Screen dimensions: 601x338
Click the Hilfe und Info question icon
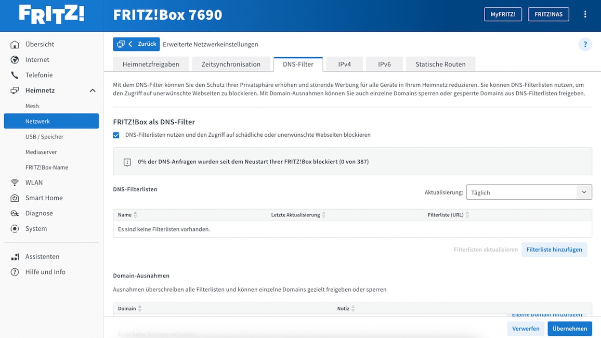(15, 272)
